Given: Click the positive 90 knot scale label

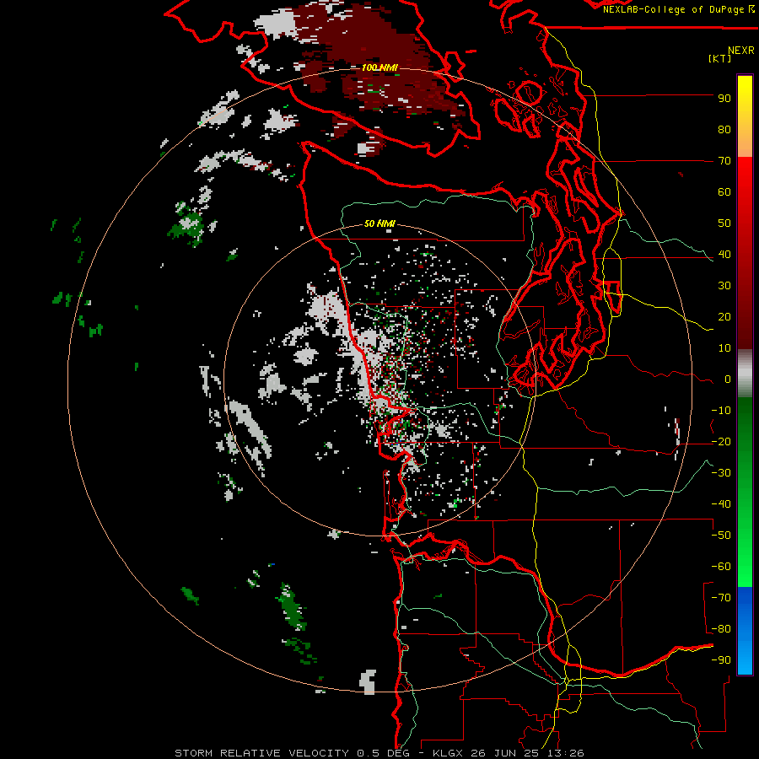Looking at the screenshot, I should click(724, 99).
